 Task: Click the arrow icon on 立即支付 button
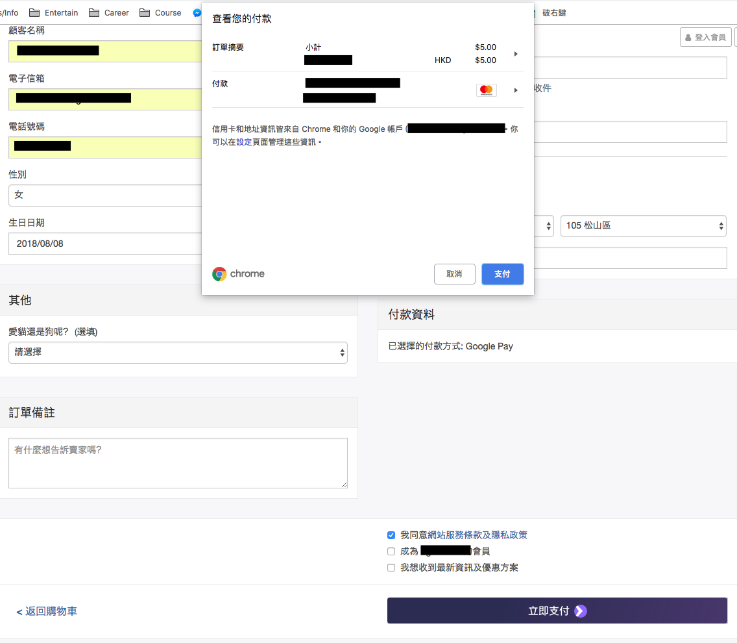pyautogui.click(x=581, y=611)
